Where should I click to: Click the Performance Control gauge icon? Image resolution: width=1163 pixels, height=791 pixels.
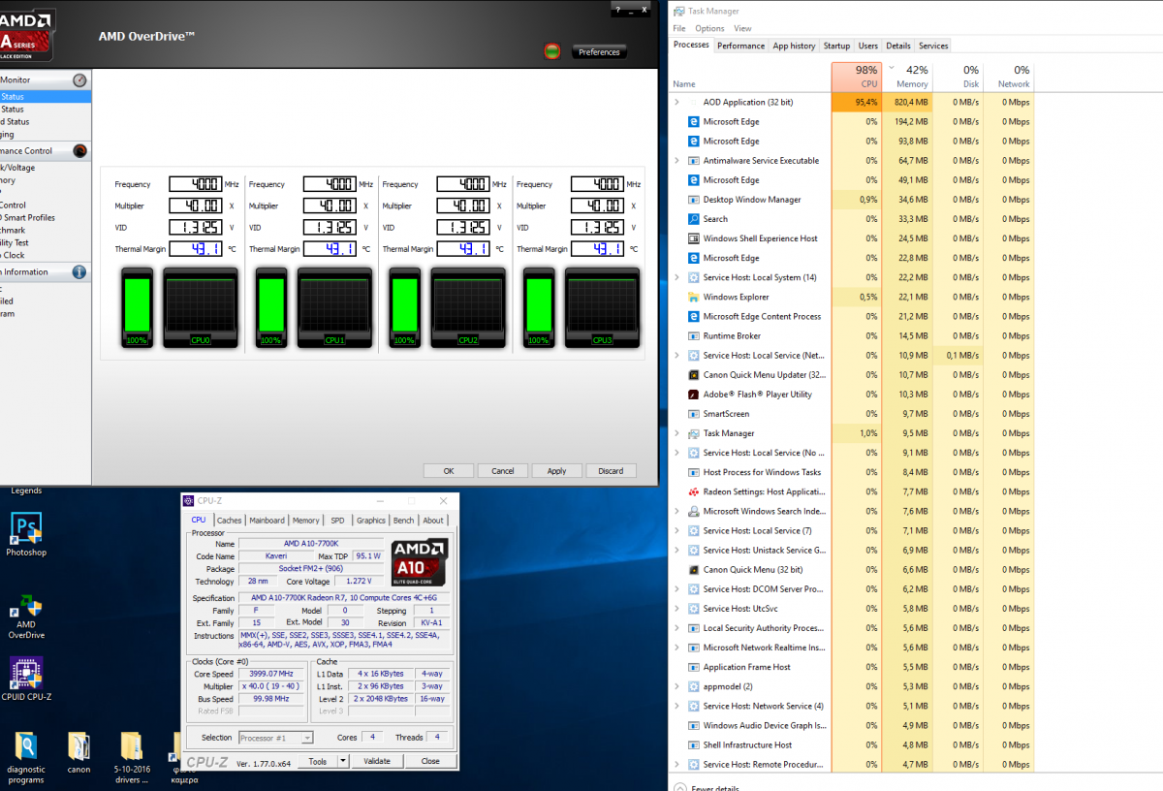tap(79, 151)
